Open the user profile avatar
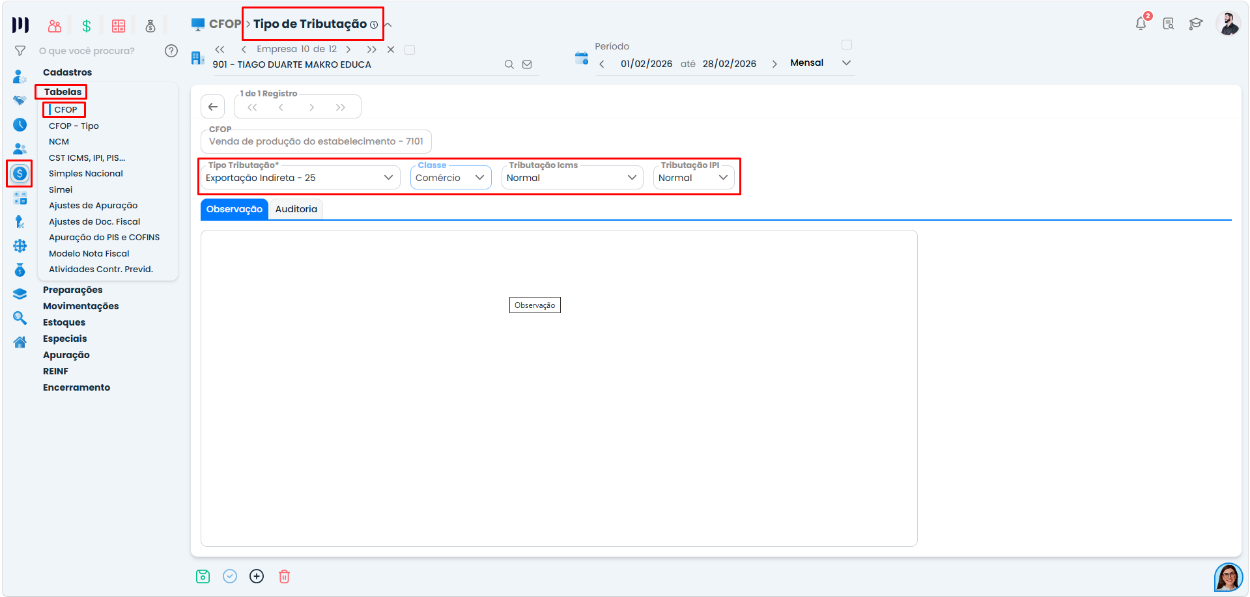The width and height of the screenshot is (1250, 597). point(1228,24)
